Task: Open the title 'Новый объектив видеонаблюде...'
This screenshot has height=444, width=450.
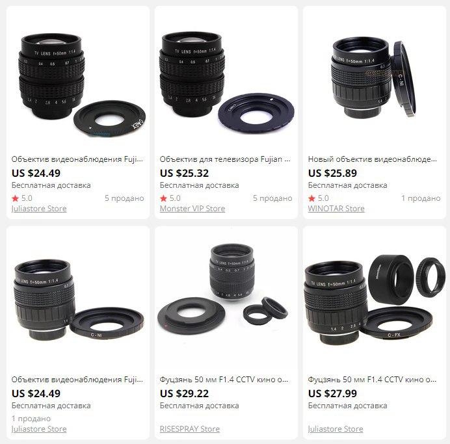Action: (x=373, y=159)
